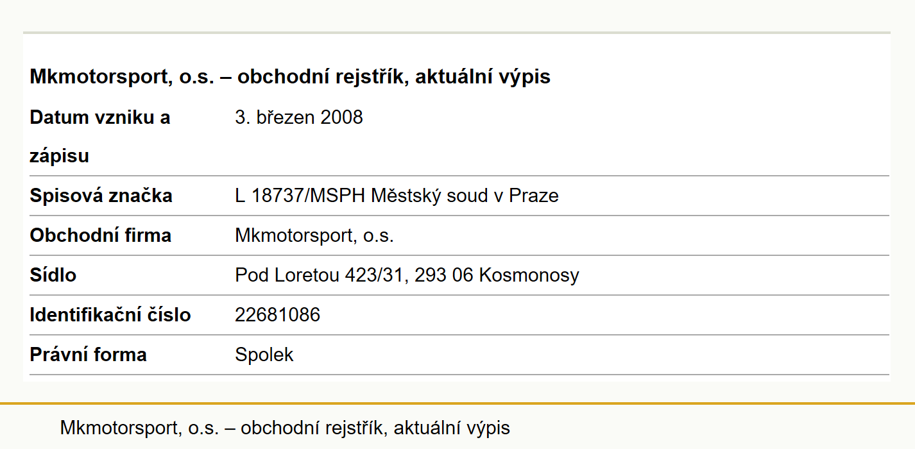Select the Právní forma label

tap(88, 355)
